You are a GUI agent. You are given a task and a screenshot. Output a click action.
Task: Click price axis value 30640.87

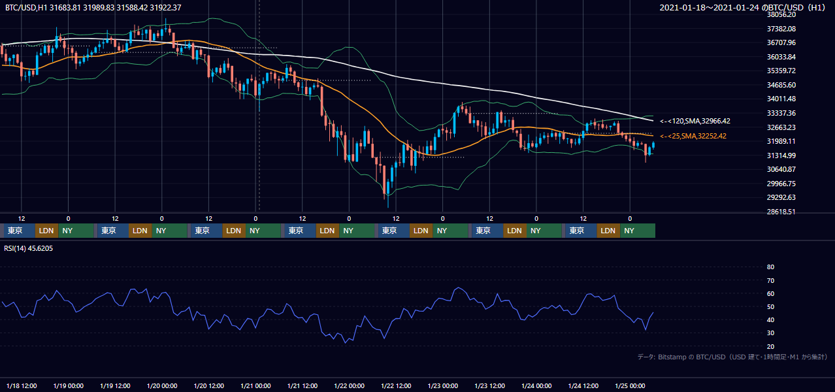point(781,169)
